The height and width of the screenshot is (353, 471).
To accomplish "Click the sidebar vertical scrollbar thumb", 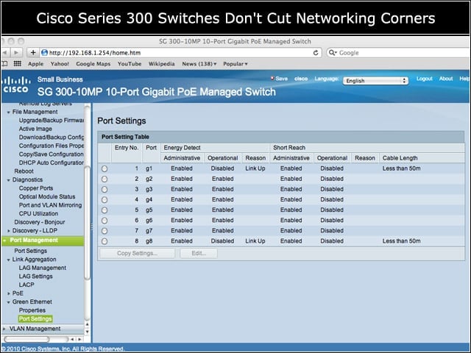I will (87, 223).
